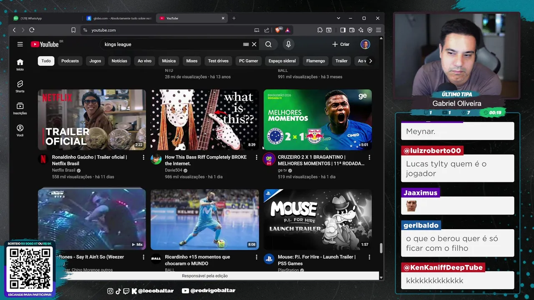
Task: Open Shorts in the sidebar
Action: 20,86
